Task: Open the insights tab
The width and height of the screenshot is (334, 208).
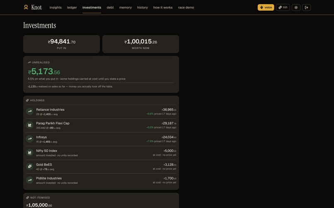Action: [x=56, y=7]
